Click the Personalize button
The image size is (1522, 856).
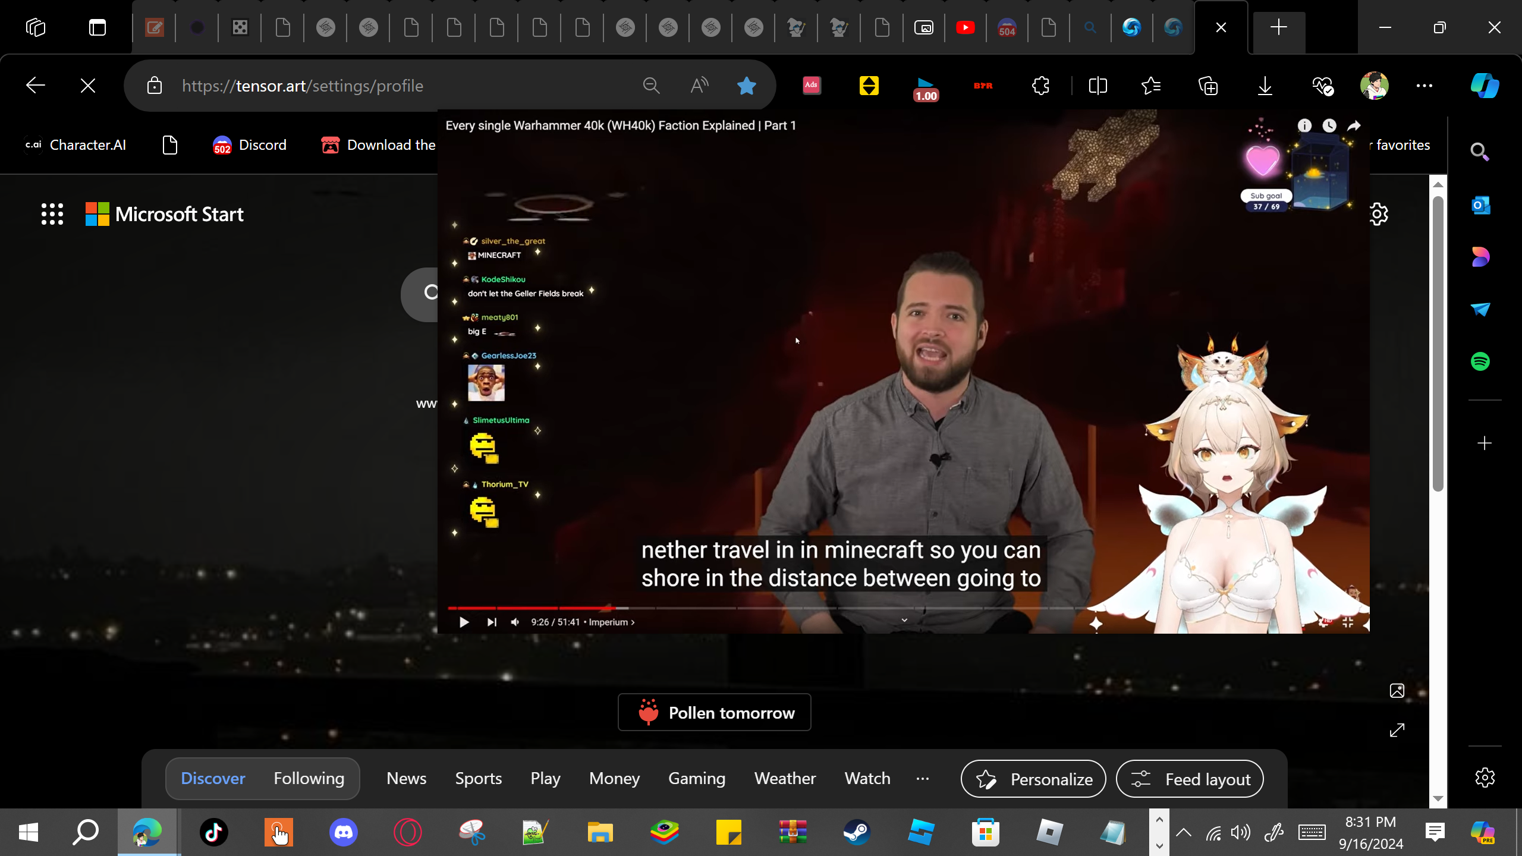pyautogui.click(x=1033, y=779)
